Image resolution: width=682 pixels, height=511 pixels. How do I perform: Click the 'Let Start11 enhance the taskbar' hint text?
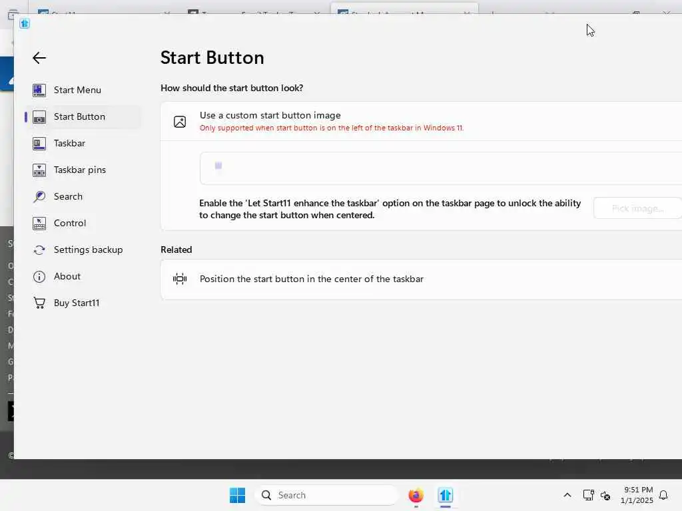[x=390, y=209]
